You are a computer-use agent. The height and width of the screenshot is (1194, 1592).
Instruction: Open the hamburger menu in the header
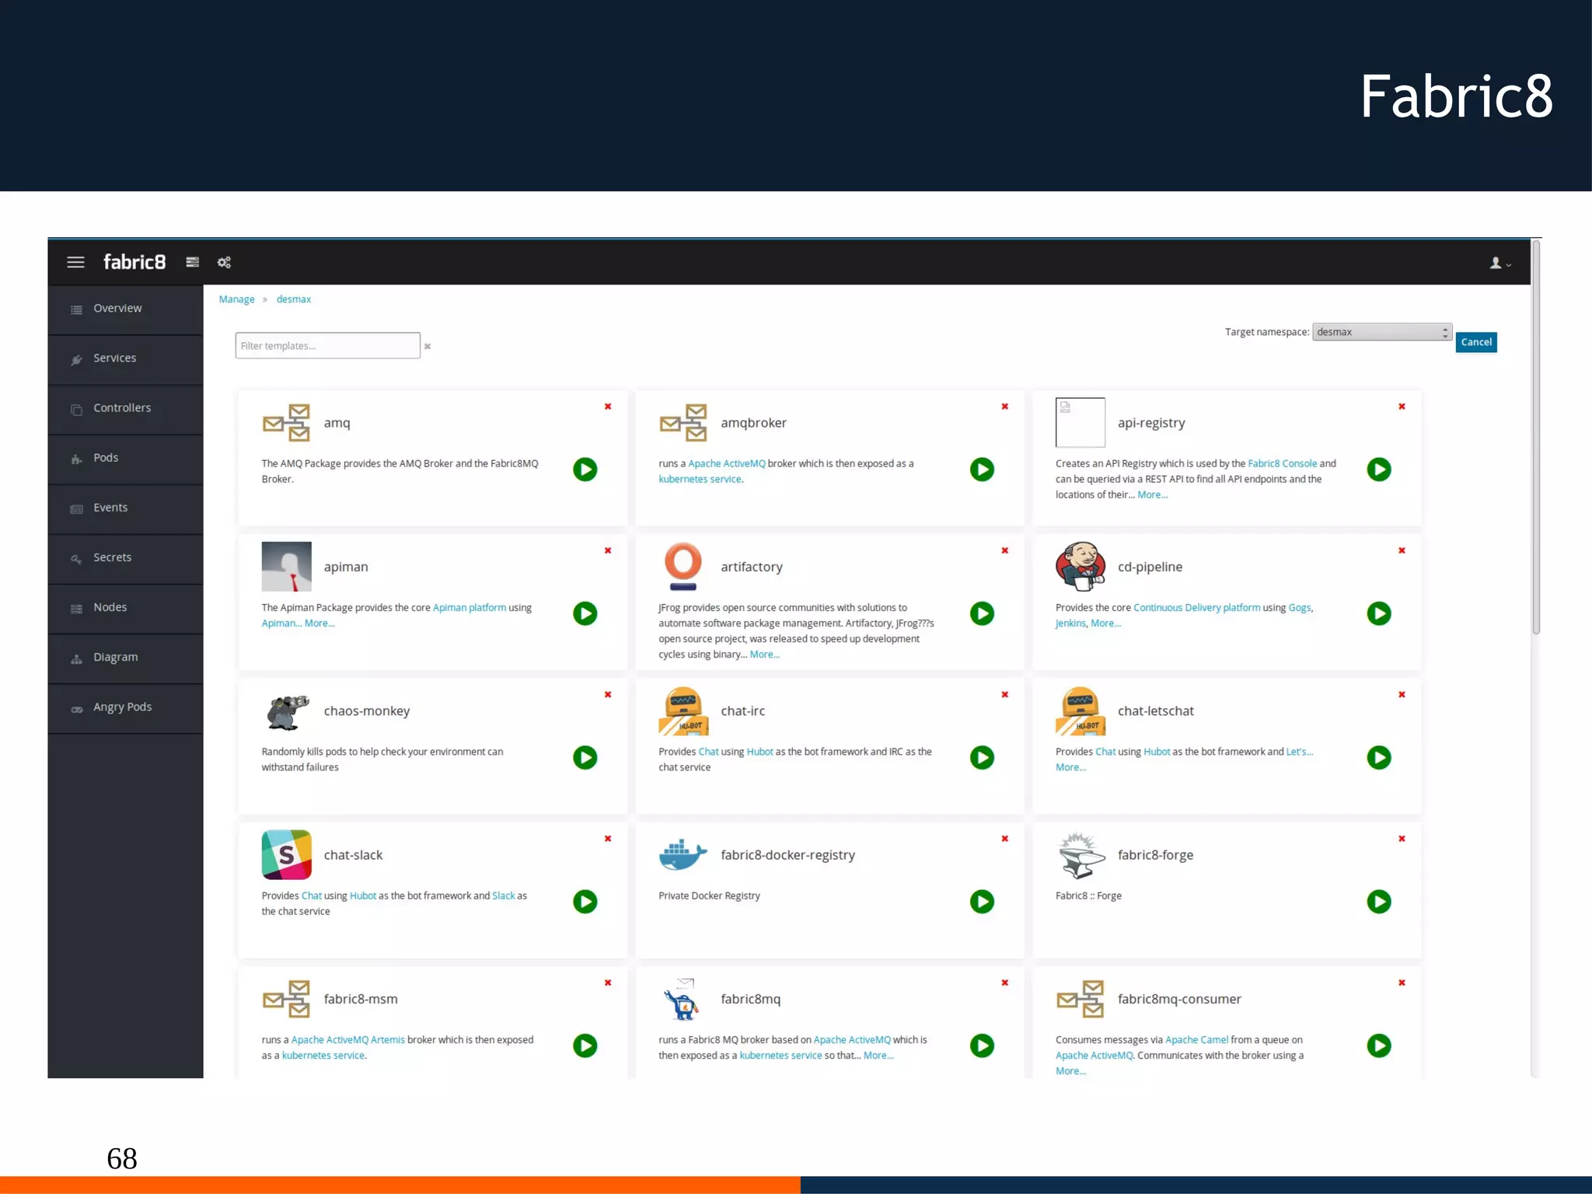pyautogui.click(x=75, y=262)
